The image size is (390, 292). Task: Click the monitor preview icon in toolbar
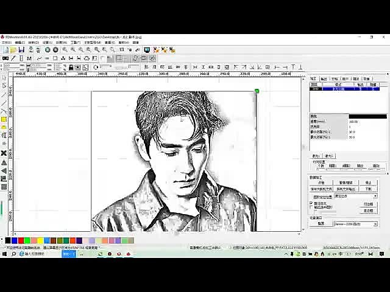click(x=147, y=50)
